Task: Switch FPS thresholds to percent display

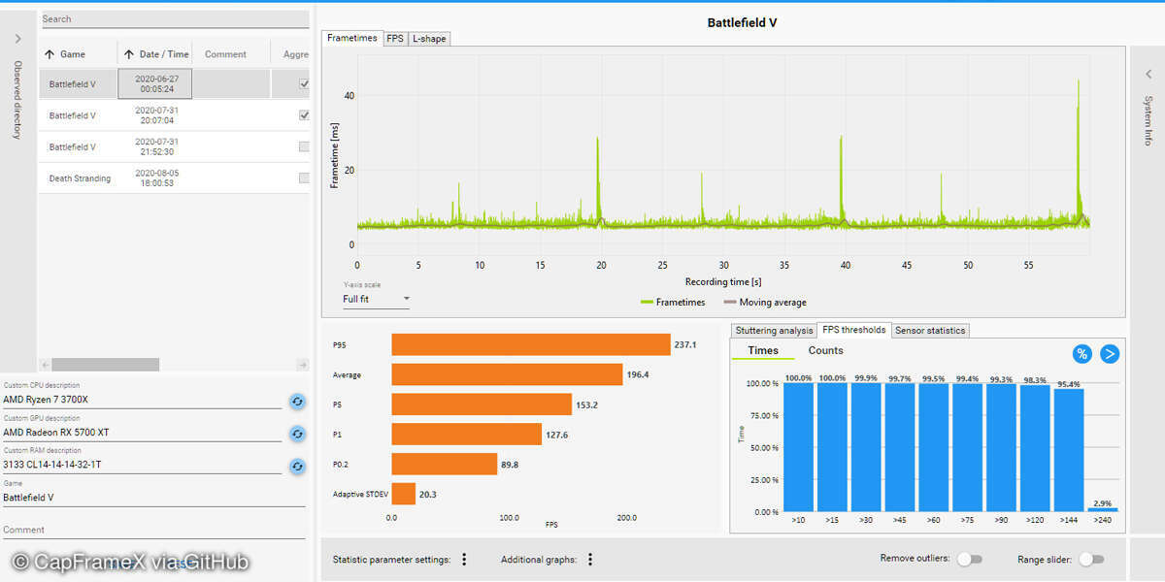Action: pos(1082,353)
